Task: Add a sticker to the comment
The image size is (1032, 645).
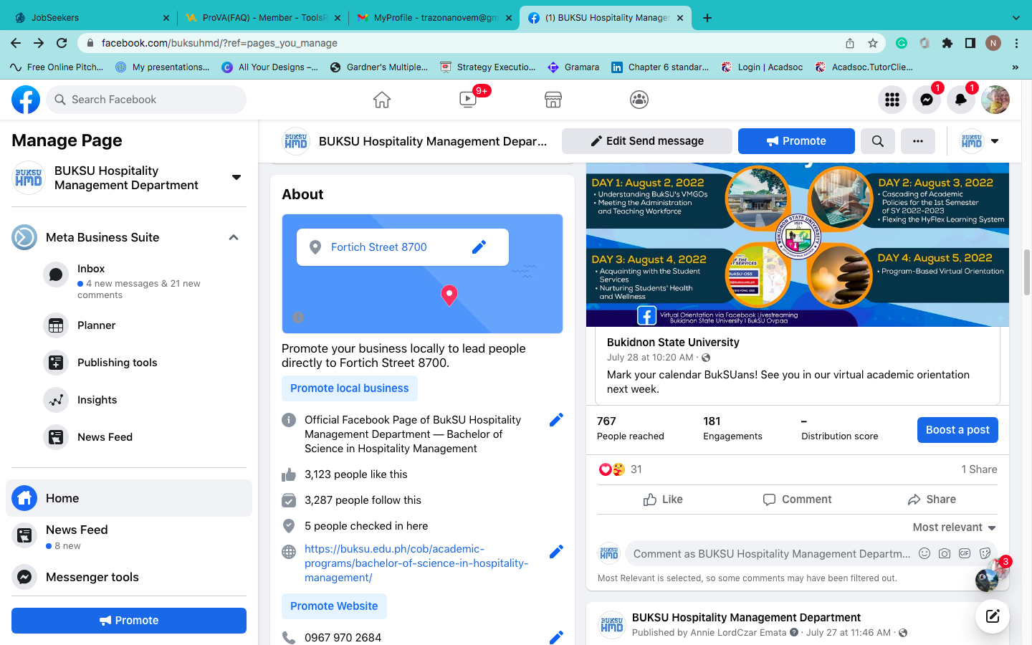Action: pyautogui.click(x=985, y=553)
